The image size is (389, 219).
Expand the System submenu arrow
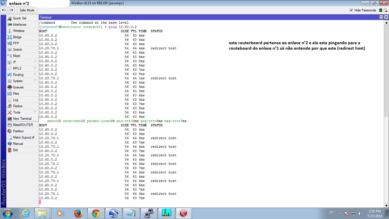[x=35, y=81]
